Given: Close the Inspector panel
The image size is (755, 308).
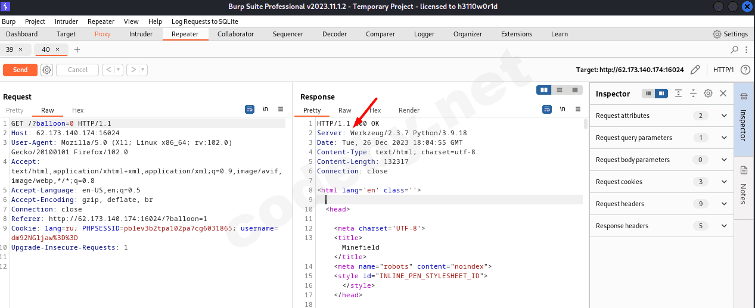Looking at the screenshot, I should click(723, 94).
